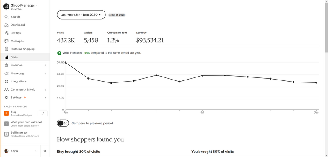The width and height of the screenshot is (328, 157).
Task: Click the pencil edit icon beside Etsy channel
Action: click(x=43, y=114)
